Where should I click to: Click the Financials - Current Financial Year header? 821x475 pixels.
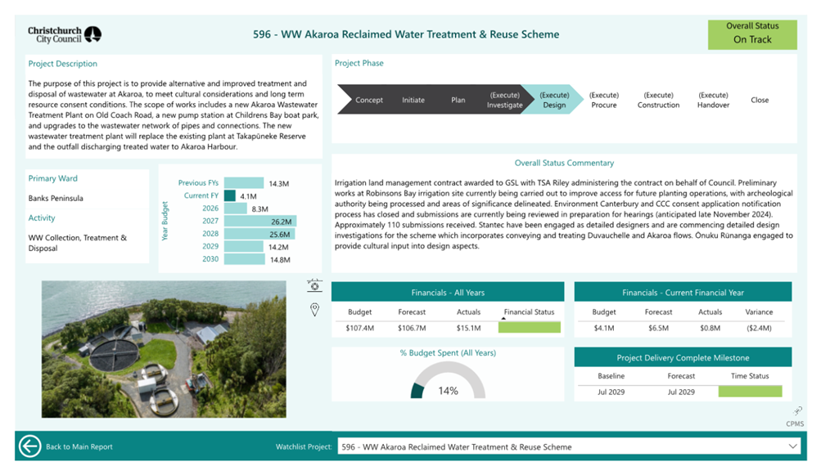click(x=683, y=293)
